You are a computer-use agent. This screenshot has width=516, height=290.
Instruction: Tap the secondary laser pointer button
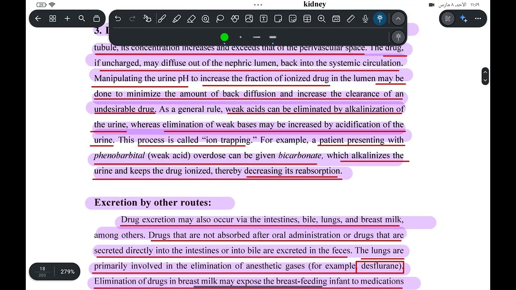398,37
